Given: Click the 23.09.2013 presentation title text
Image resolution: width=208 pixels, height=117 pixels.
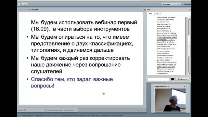Looking at the screenshot, I should [x=33, y=10].
